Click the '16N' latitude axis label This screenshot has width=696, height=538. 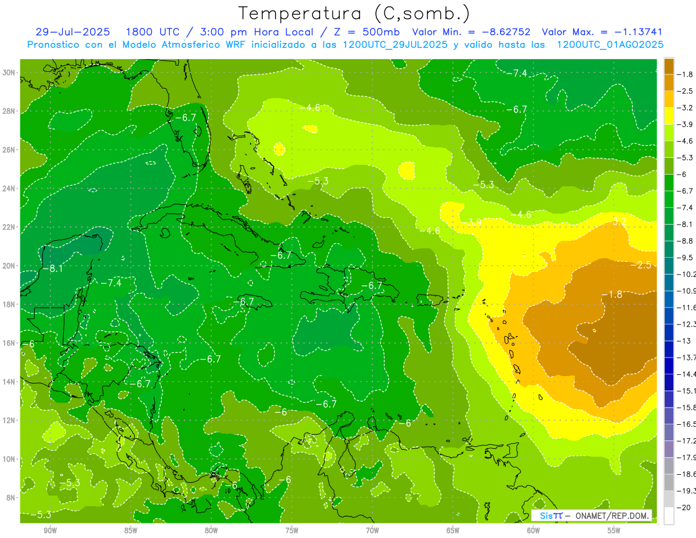pos(9,343)
